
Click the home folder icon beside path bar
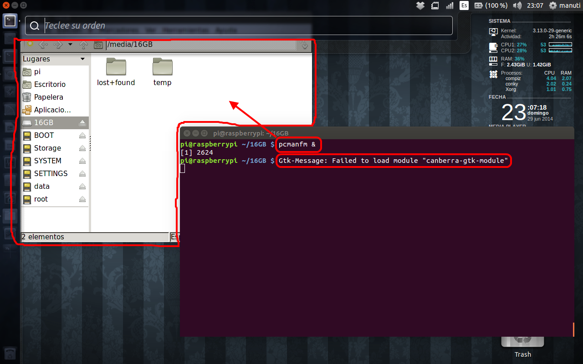(x=98, y=45)
